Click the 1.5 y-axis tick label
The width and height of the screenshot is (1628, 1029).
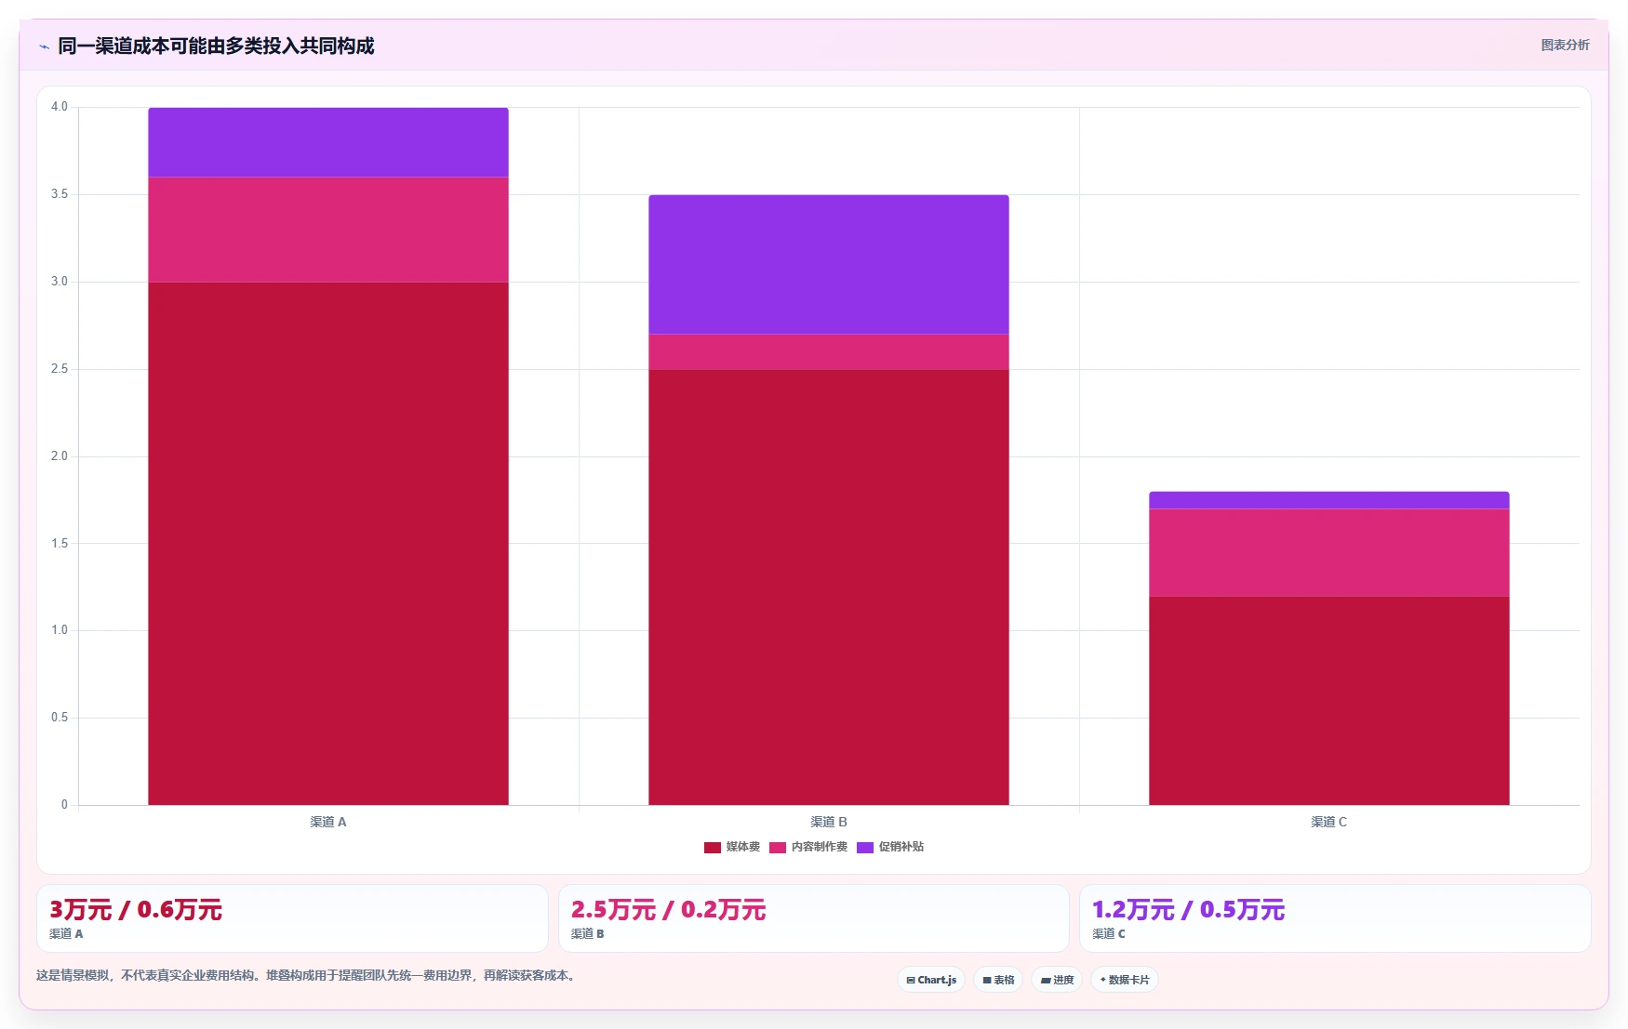click(x=60, y=543)
